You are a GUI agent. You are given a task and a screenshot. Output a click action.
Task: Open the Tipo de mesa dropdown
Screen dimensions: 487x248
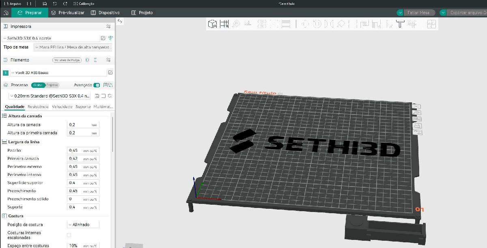point(73,47)
